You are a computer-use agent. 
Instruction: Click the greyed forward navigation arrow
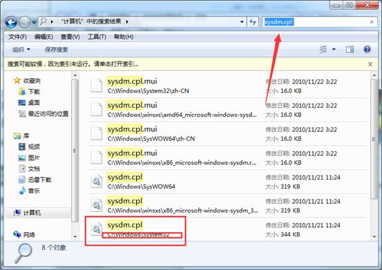pyautogui.click(x=24, y=22)
